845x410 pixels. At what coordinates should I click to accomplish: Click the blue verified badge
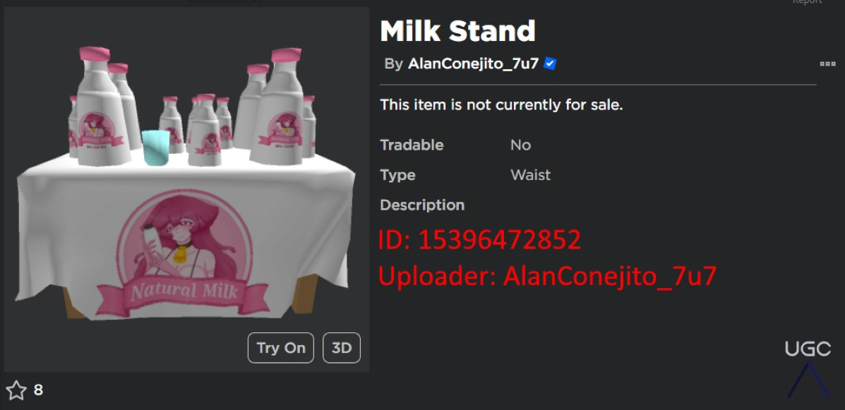550,64
